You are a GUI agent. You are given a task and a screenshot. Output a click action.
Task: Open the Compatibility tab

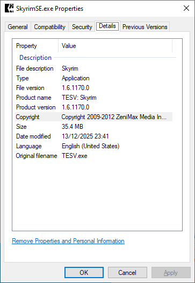[x=49, y=27]
